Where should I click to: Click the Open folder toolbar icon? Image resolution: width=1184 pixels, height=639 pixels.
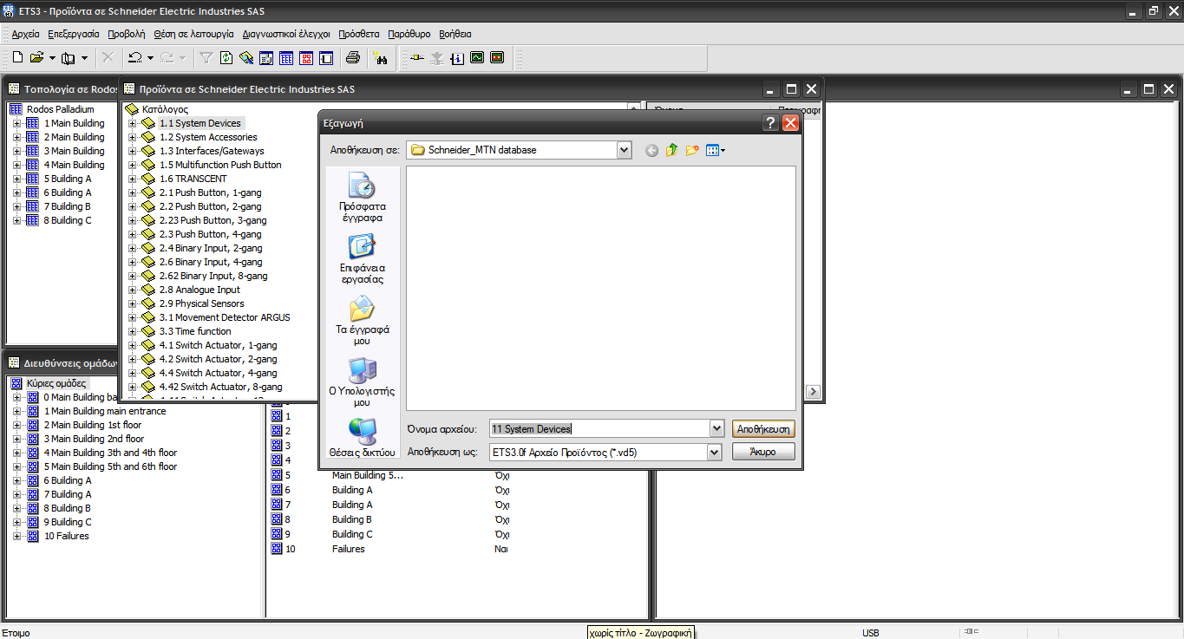point(36,58)
